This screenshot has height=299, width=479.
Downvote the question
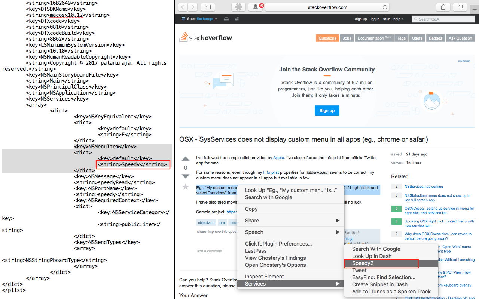click(186, 176)
